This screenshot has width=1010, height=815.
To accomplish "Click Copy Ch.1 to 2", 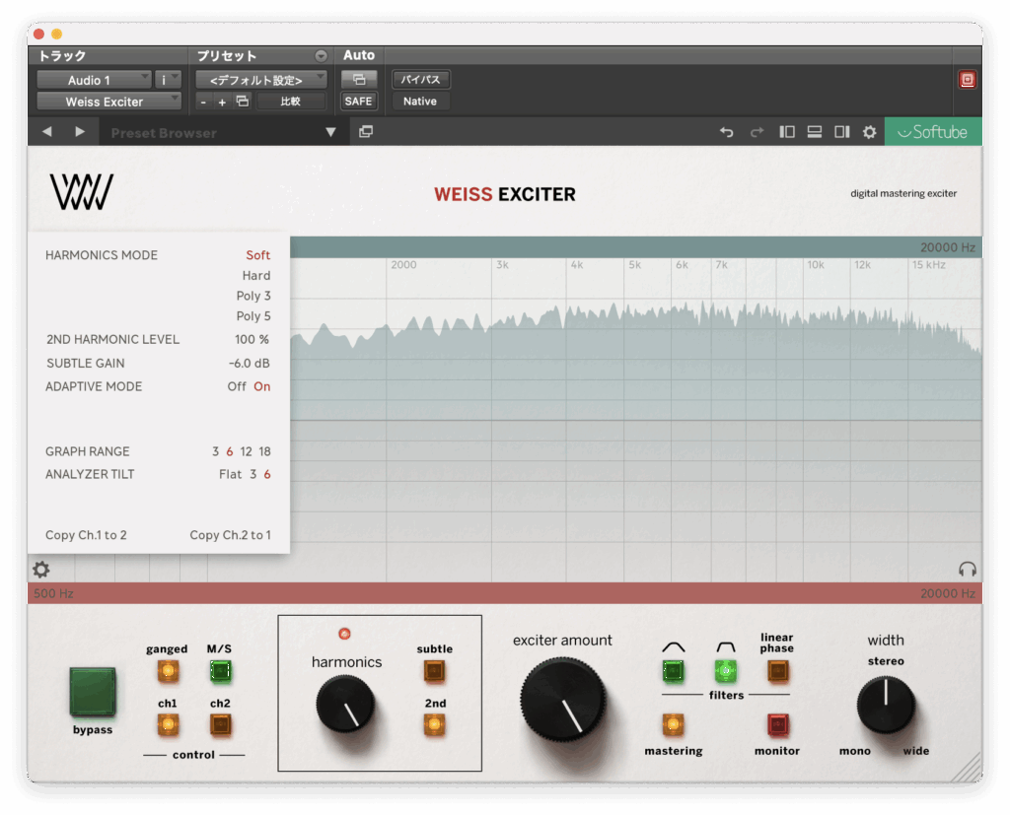I will click(x=86, y=535).
